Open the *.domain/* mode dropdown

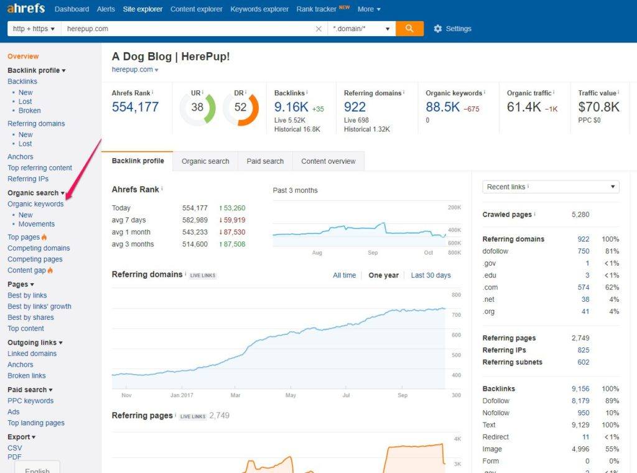coord(361,29)
